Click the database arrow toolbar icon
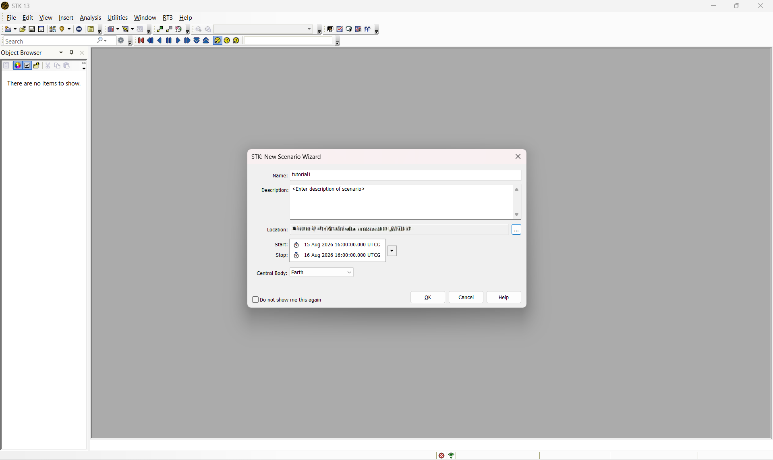This screenshot has width=773, height=460. (349, 29)
